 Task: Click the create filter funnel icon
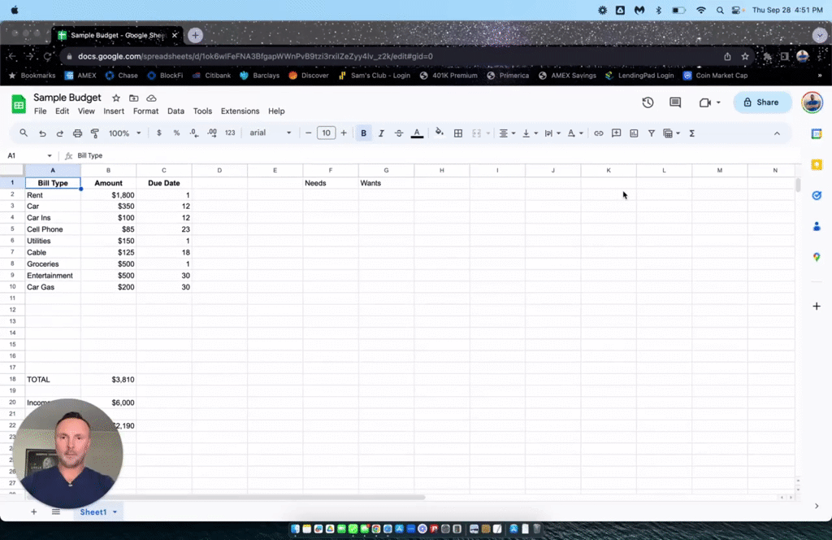(651, 133)
